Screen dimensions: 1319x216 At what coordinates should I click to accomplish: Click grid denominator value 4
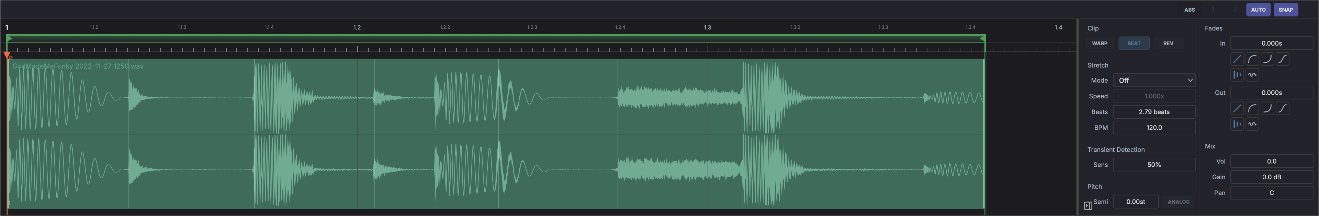[1235, 10]
